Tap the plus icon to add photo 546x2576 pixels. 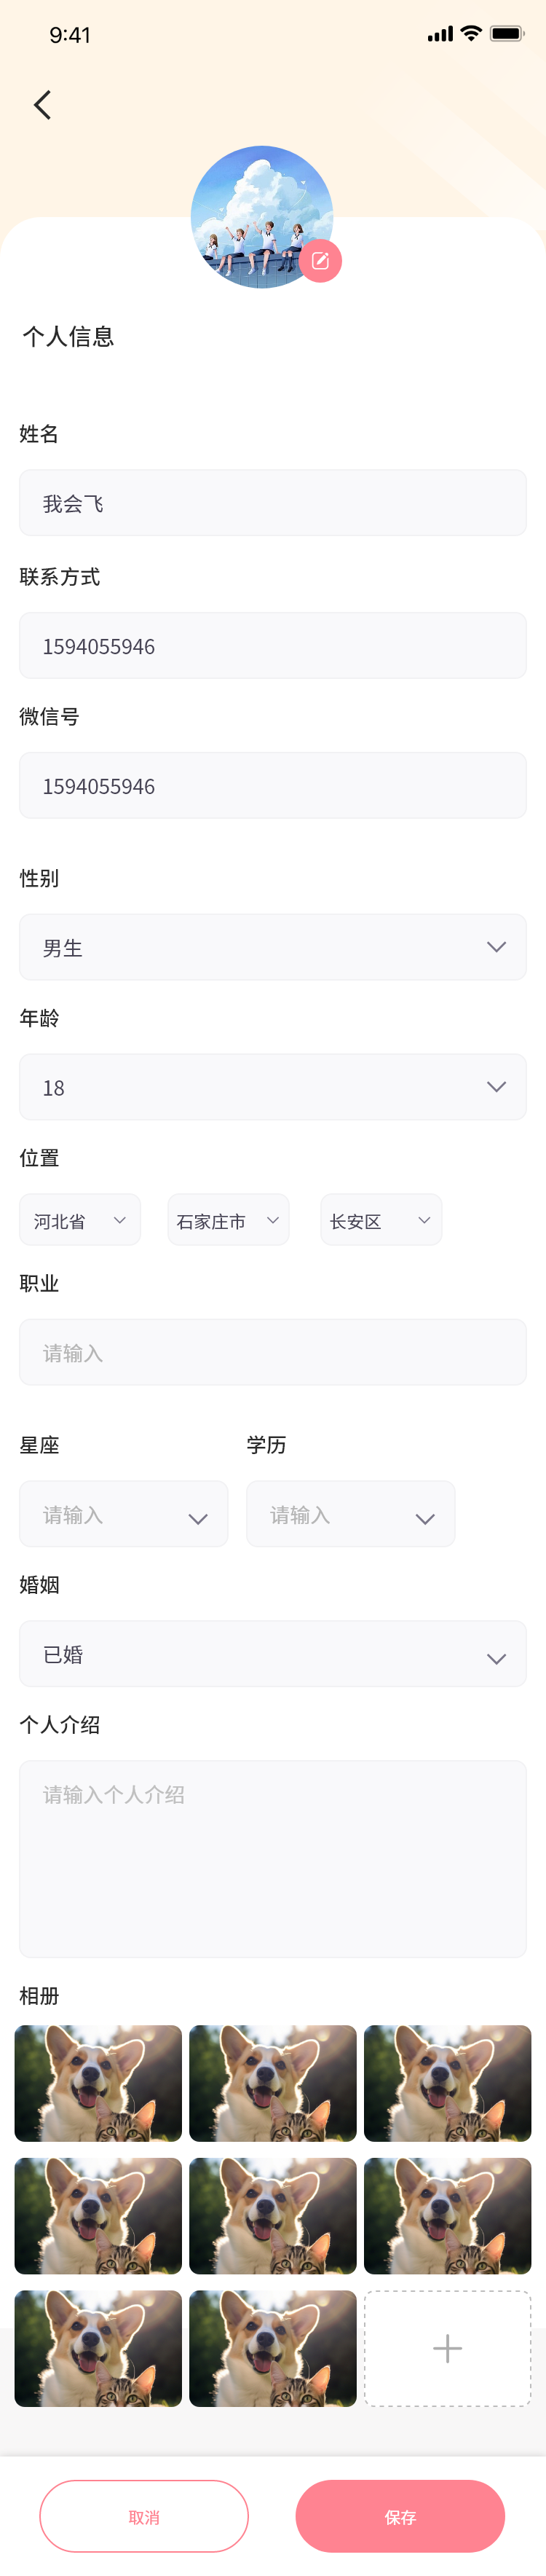pos(447,2348)
